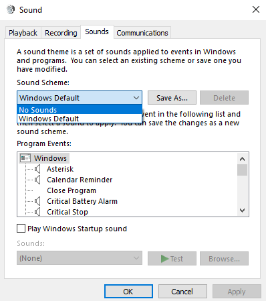Image resolution: width=266 pixels, height=301 pixels.
Task: Choose No Sounds from the scheme list
Action: click(x=80, y=110)
